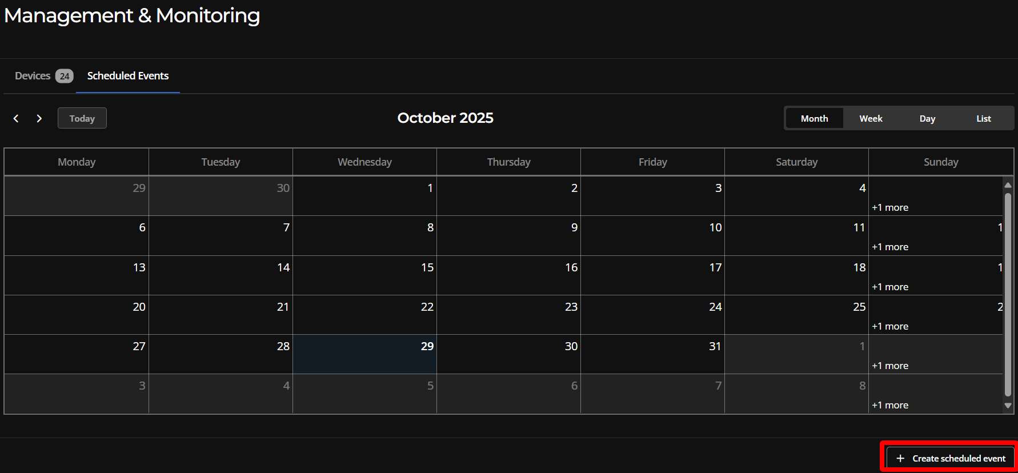Image resolution: width=1018 pixels, height=473 pixels.
Task: Select date number 13 on Monday
Action: (139, 267)
